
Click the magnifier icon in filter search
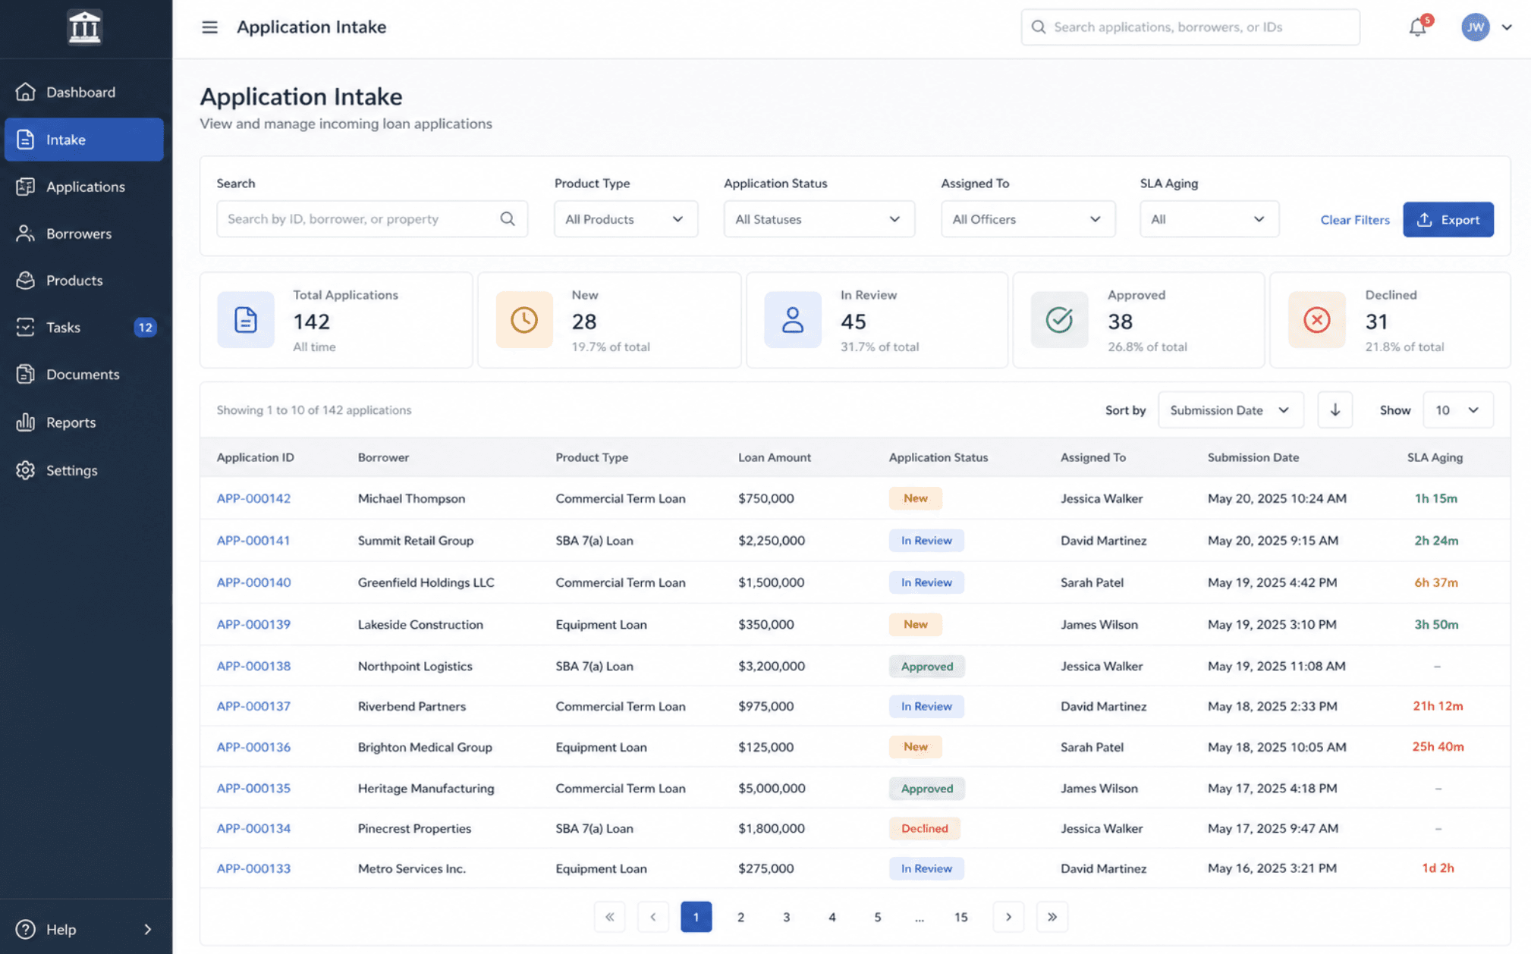pos(508,219)
